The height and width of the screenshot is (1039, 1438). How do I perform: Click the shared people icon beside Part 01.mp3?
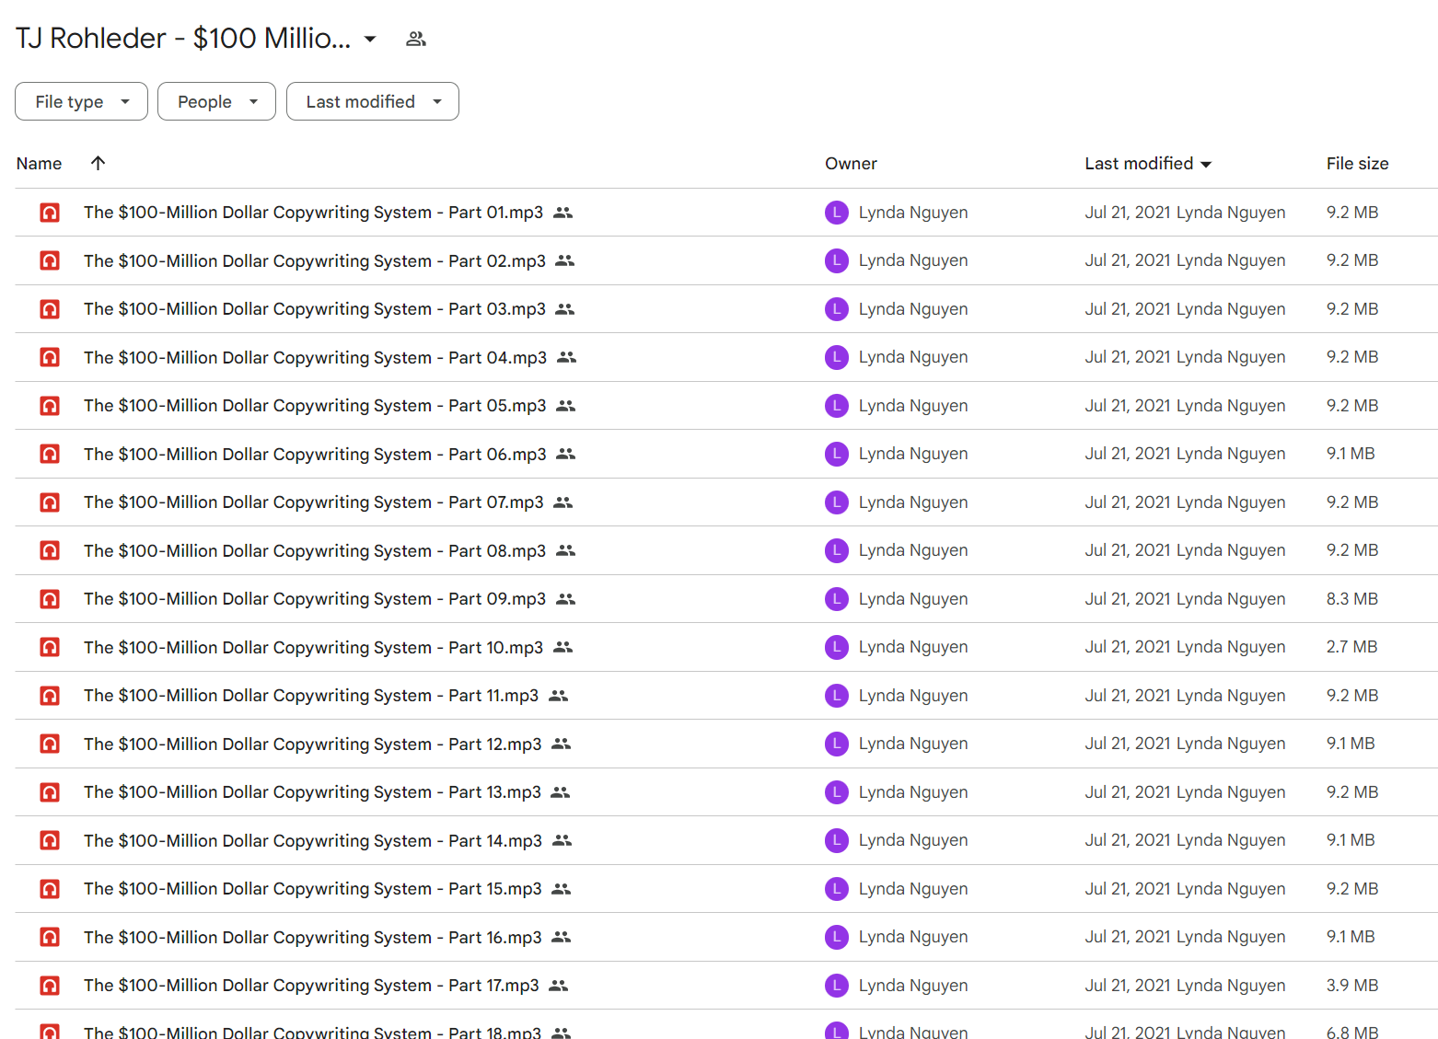pyautogui.click(x=563, y=213)
